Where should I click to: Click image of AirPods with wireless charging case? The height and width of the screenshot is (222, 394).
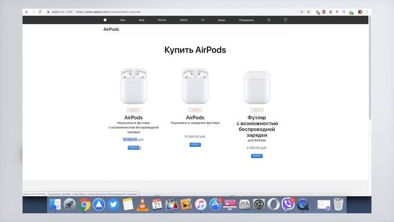tap(134, 86)
